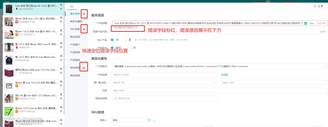Open the 产品品牌 brand dropdown
Image resolution: width=328 pixels, height=127 pixels.
(164, 74)
